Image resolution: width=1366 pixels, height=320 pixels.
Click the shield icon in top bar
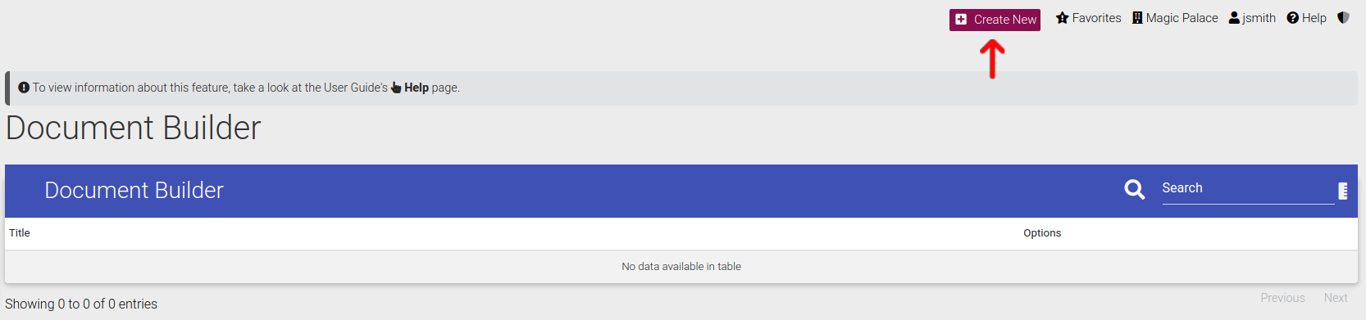[x=1343, y=17]
